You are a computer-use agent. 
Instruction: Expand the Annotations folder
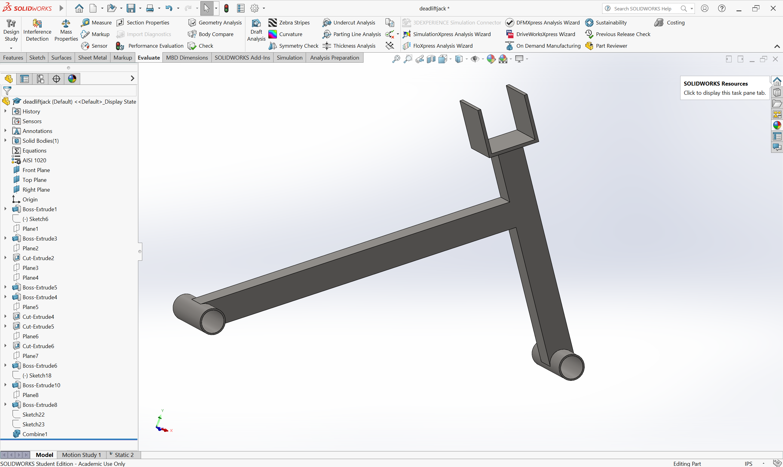(5, 131)
